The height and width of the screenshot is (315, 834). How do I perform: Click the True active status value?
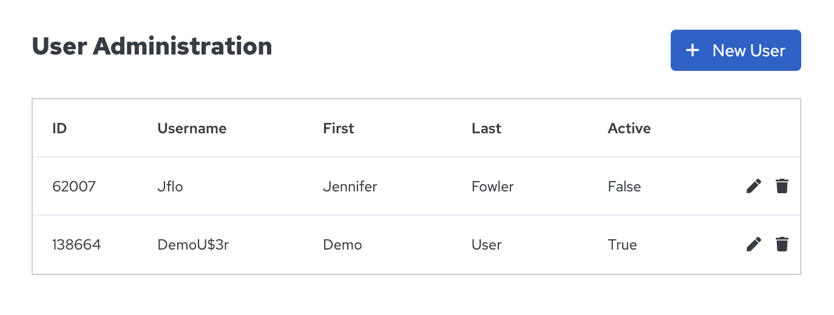pos(622,245)
